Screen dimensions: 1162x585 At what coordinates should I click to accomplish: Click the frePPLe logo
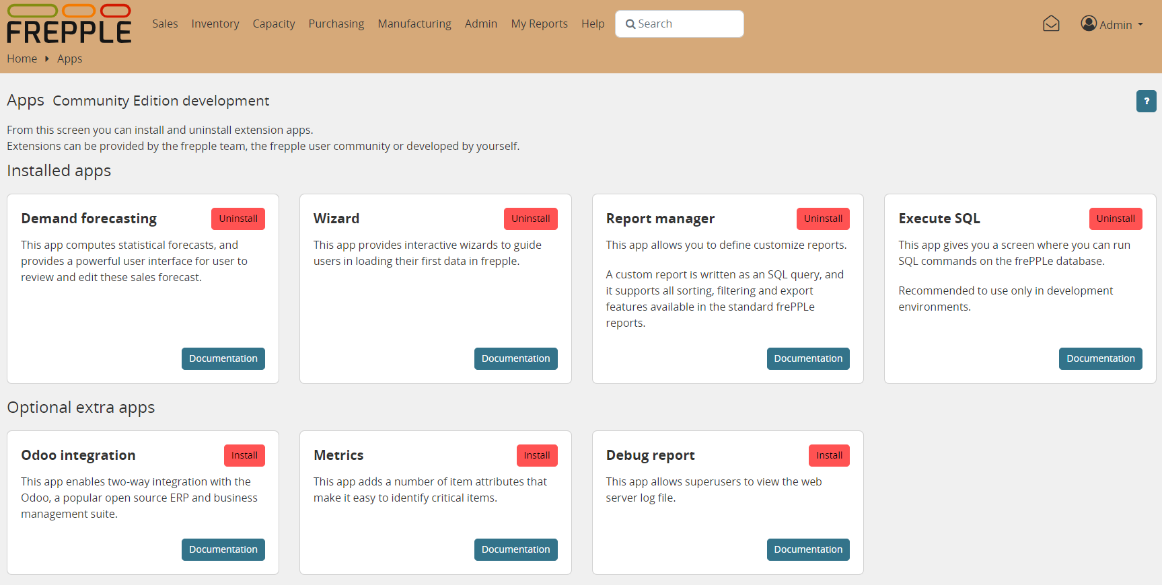tap(69, 24)
